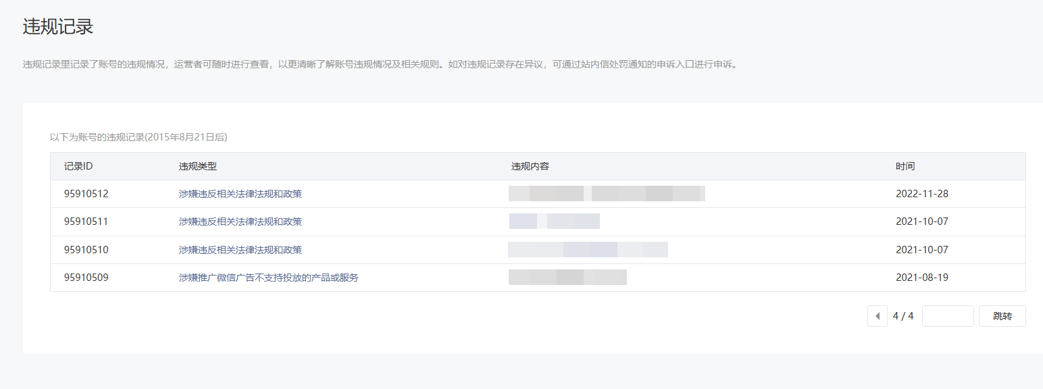The image size is (1043, 389).
Task: Click the 跳转 button
Action: [x=1002, y=316]
